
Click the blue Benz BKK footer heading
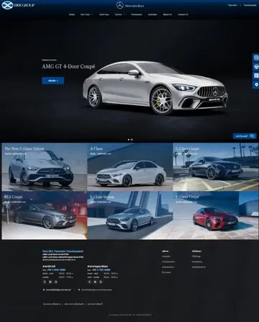(x=63, y=251)
